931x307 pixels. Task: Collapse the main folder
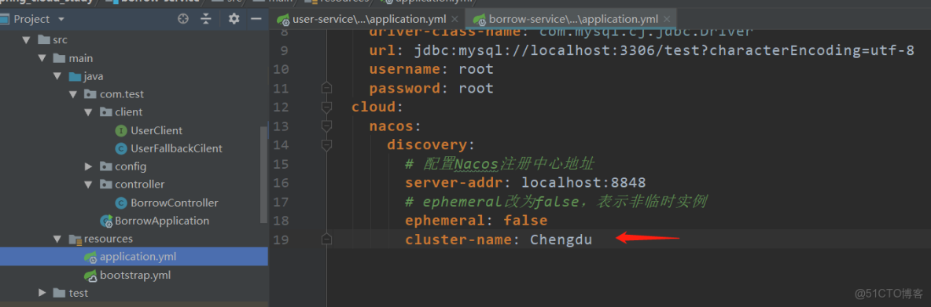pos(42,59)
